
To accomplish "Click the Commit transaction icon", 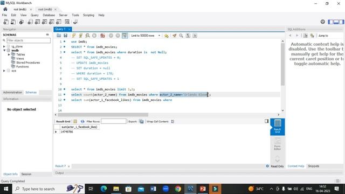I will [111, 36].
